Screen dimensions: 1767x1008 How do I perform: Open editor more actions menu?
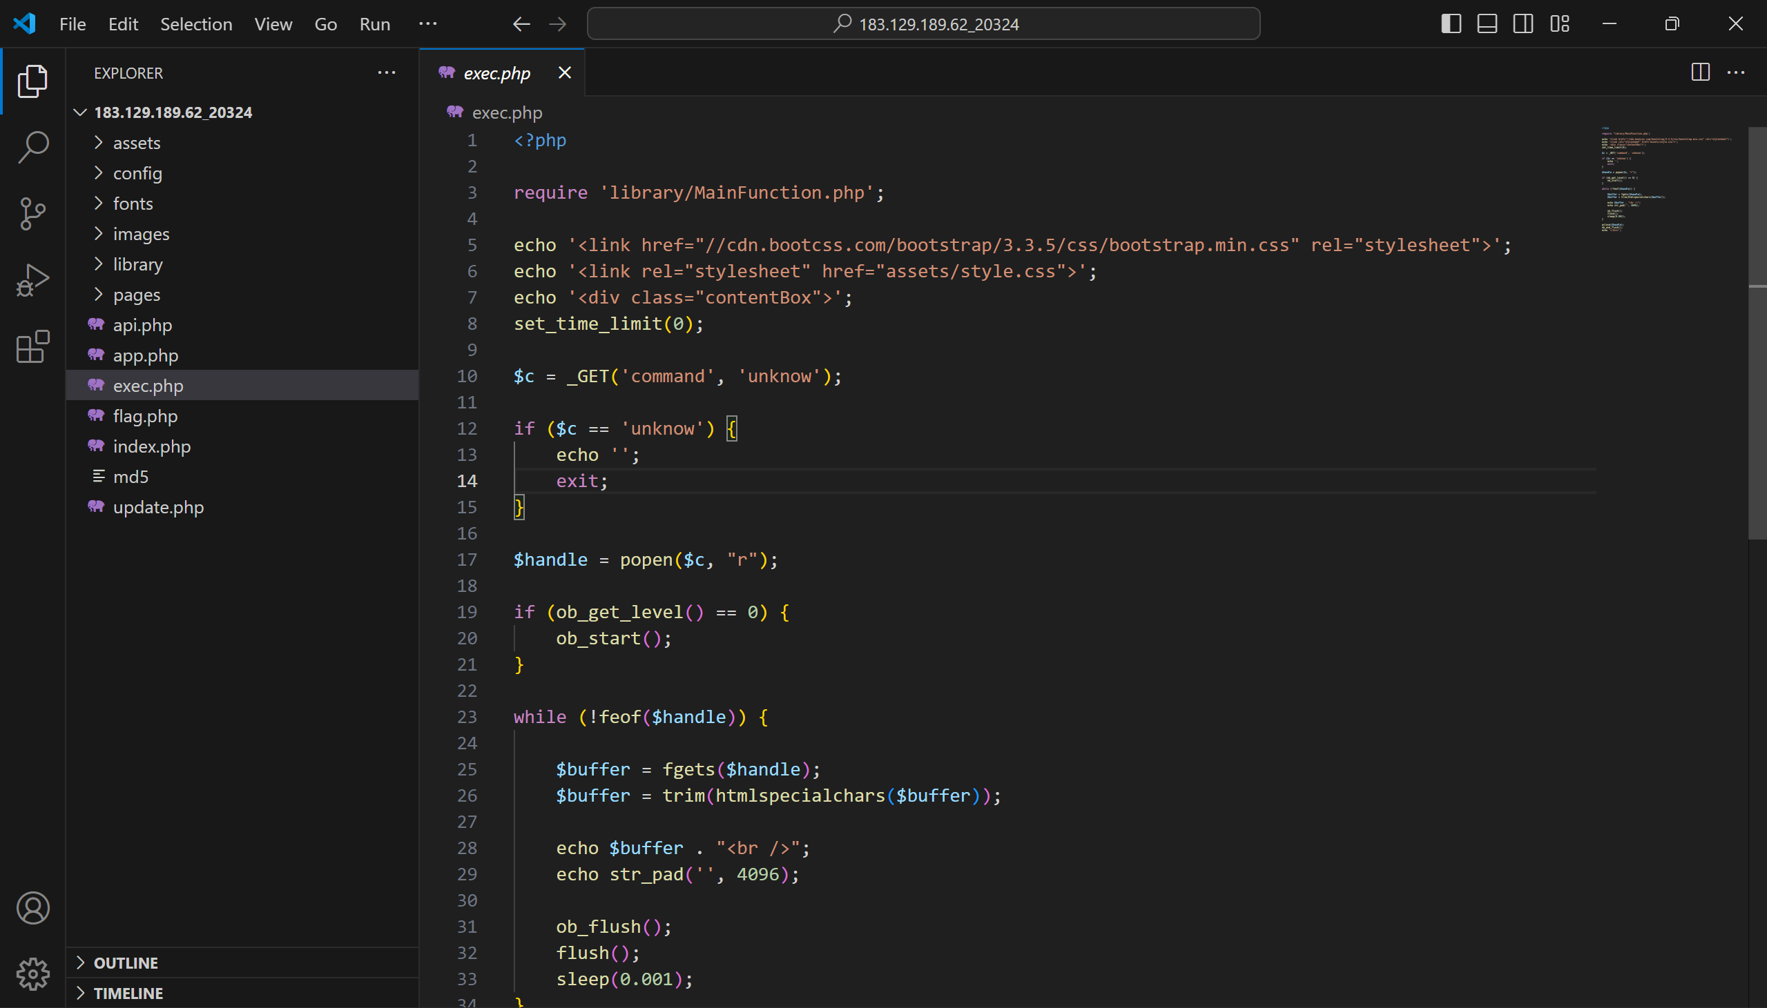pyautogui.click(x=1736, y=72)
